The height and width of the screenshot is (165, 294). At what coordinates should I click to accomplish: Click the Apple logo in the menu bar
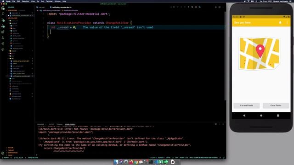(3, 1)
